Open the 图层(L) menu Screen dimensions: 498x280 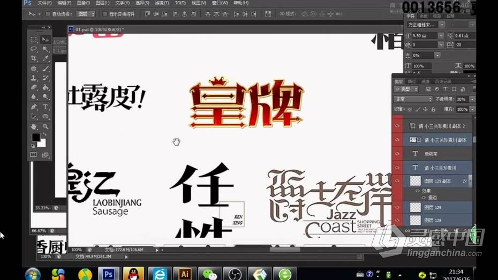coord(103,3)
